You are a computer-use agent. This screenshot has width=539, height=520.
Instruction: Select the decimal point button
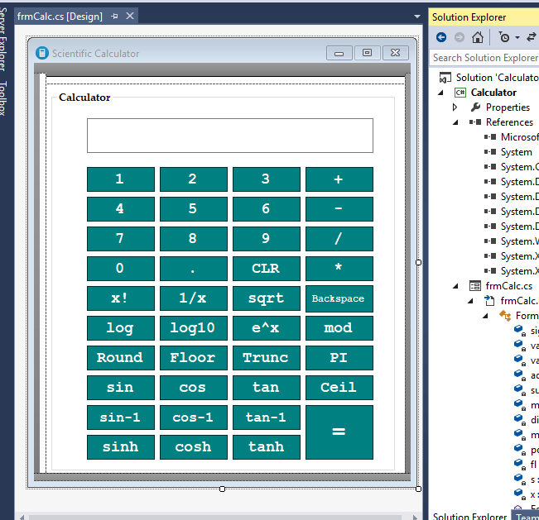coord(194,269)
